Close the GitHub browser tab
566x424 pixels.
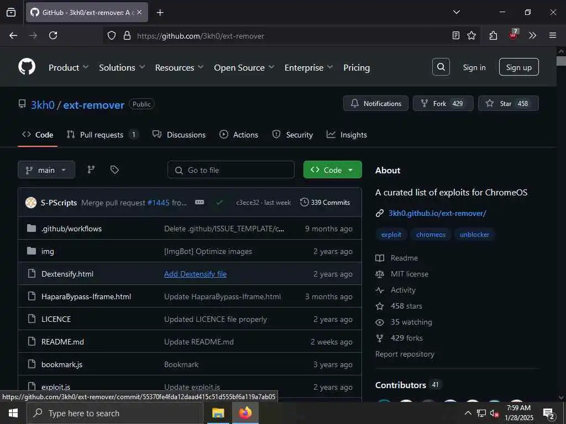(139, 12)
